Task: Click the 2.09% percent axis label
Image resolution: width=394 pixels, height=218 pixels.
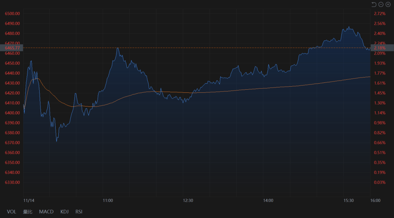Action: coord(379,53)
